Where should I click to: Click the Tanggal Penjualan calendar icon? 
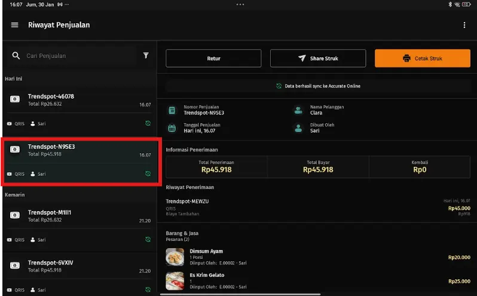coord(172,128)
